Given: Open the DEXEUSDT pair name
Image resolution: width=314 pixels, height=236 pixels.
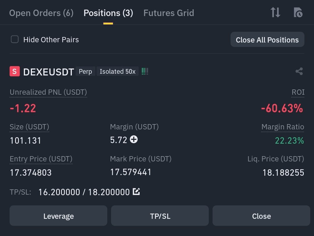Looking at the screenshot, I should click(x=49, y=72).
